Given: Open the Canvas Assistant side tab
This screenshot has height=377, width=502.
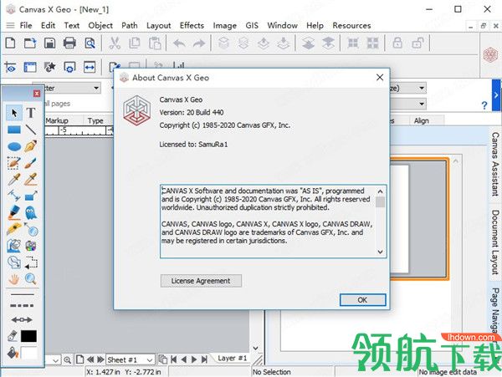Looking at the screenshot, I should click(x=495, y=164).
